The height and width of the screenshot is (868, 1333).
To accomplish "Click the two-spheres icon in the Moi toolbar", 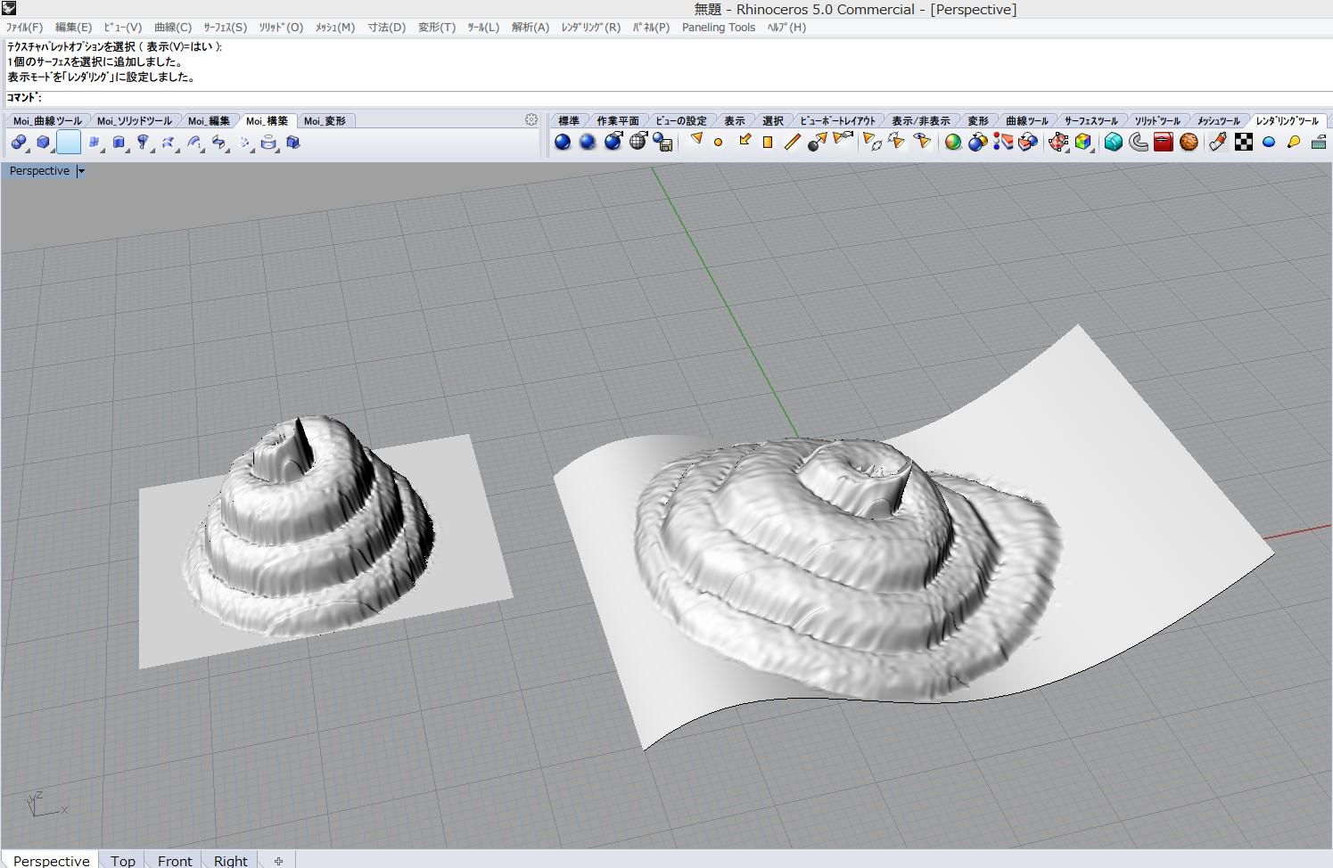I will pos(19,143).
